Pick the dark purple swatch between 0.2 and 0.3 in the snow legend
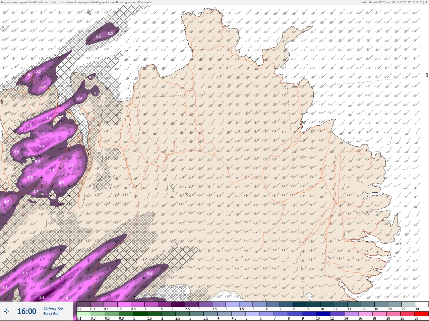 (84, 304)
